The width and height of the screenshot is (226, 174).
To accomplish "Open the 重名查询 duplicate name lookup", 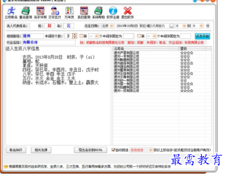I will point(25,13).
